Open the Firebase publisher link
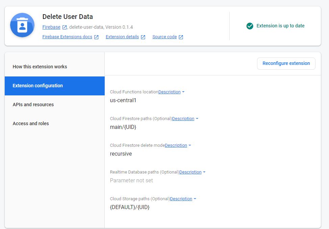Viewport: 329px width, 229px height. coord(51,27)
